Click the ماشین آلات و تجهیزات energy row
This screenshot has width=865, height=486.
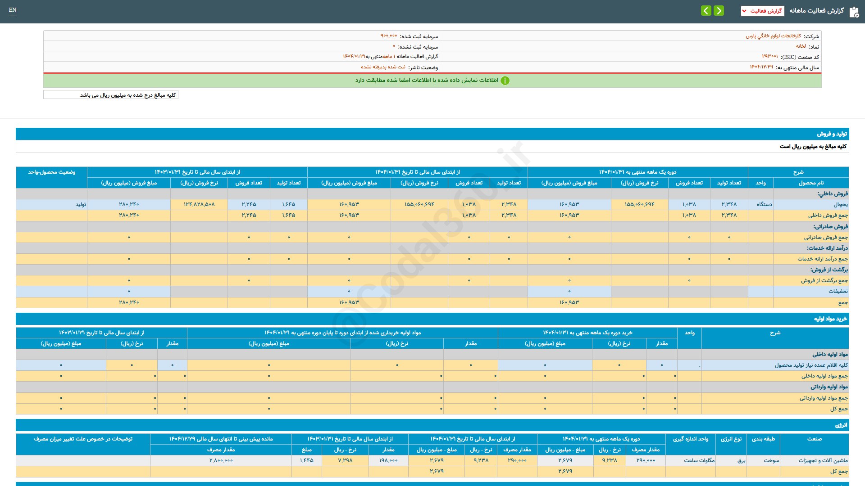[x=823, y=460]
